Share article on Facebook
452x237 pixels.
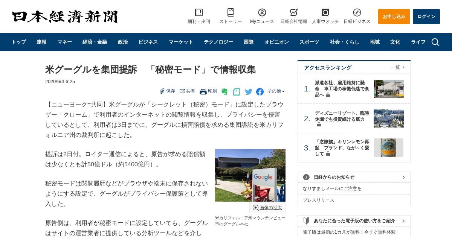point(260,92)
